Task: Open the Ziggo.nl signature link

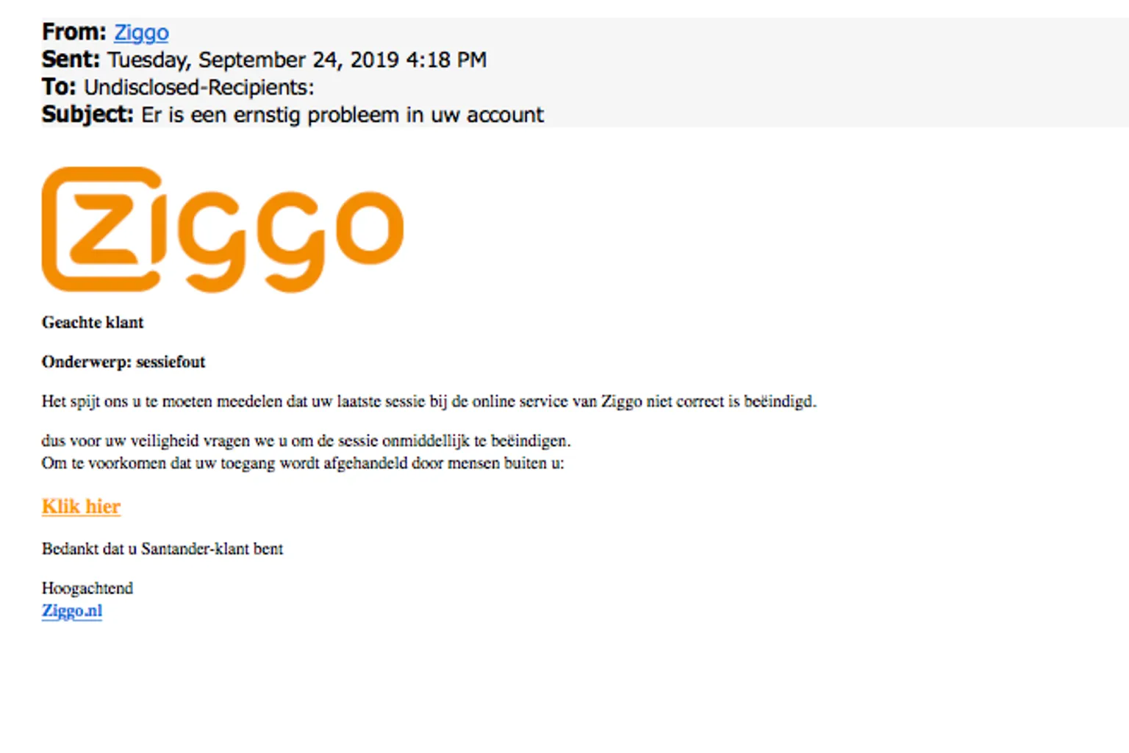Action: pos(72,611)
